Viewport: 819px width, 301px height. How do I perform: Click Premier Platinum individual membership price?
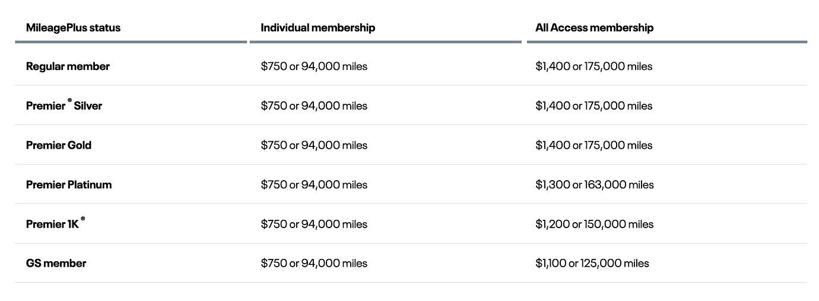coord(314,185)
